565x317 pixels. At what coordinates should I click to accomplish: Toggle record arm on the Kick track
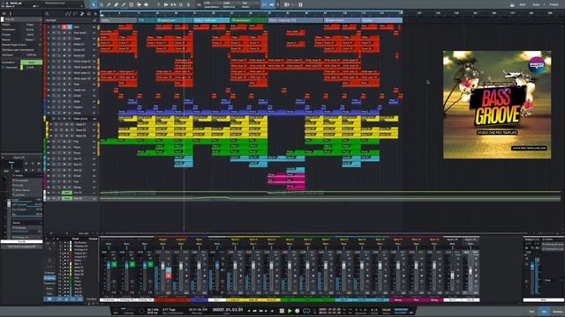[x=64, y=27]
